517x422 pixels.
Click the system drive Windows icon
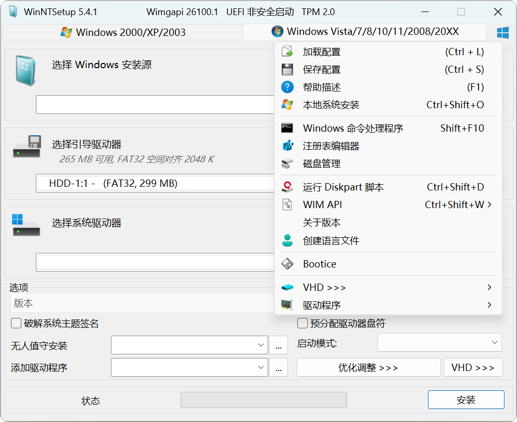click(x=26, y=225)
